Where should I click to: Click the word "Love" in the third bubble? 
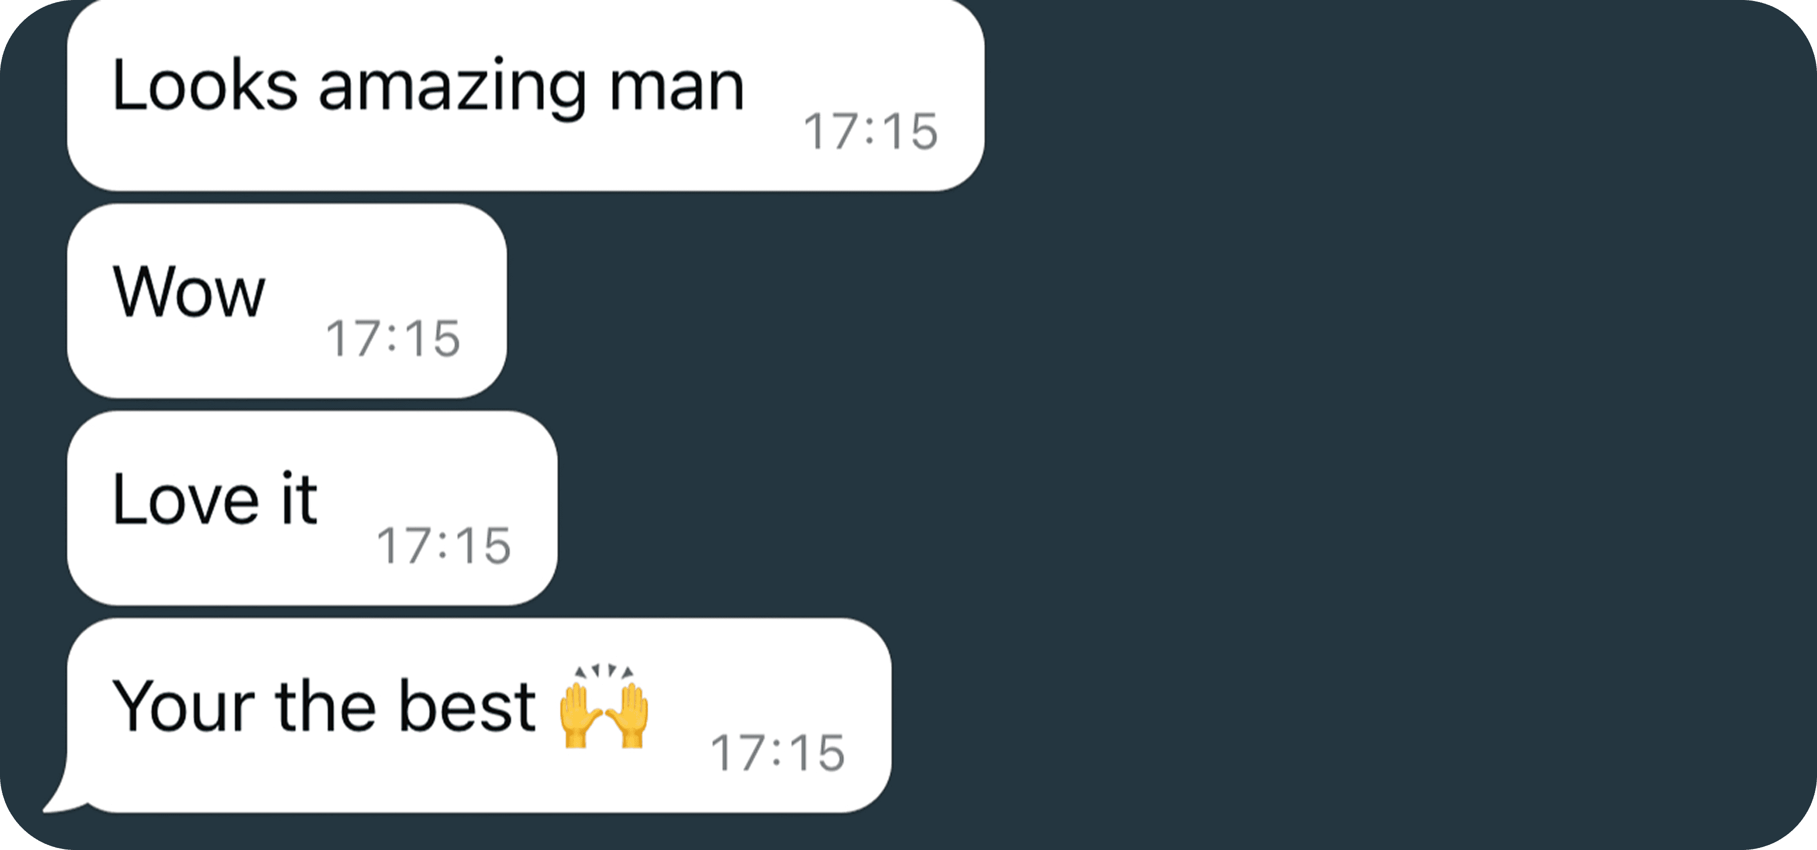186,499
